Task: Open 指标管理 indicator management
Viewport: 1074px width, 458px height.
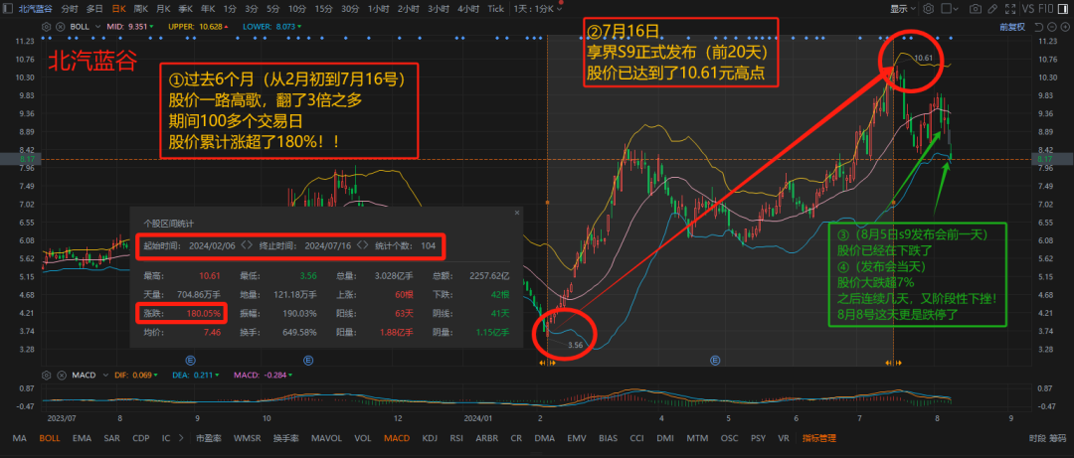Action: pos(819,437)
